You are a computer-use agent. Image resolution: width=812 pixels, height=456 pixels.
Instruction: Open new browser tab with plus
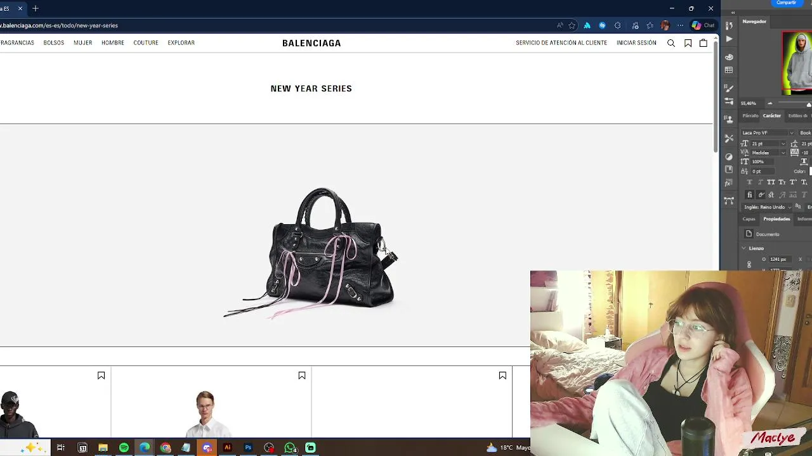pos(36,8)
